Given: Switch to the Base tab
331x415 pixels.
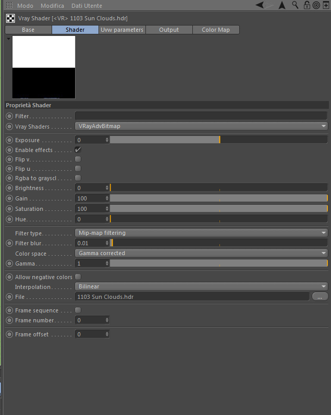Looking at the screenshot, I should [x=28, y=30].
